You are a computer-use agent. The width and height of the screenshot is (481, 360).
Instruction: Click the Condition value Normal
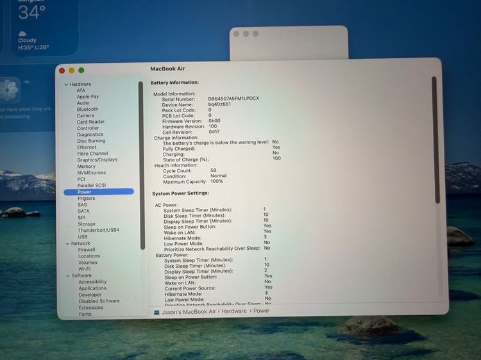(219, 176)
